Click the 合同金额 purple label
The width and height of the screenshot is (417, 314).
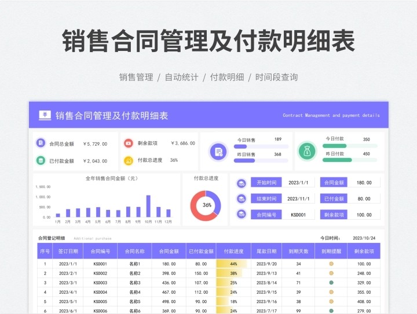[334, 183]
